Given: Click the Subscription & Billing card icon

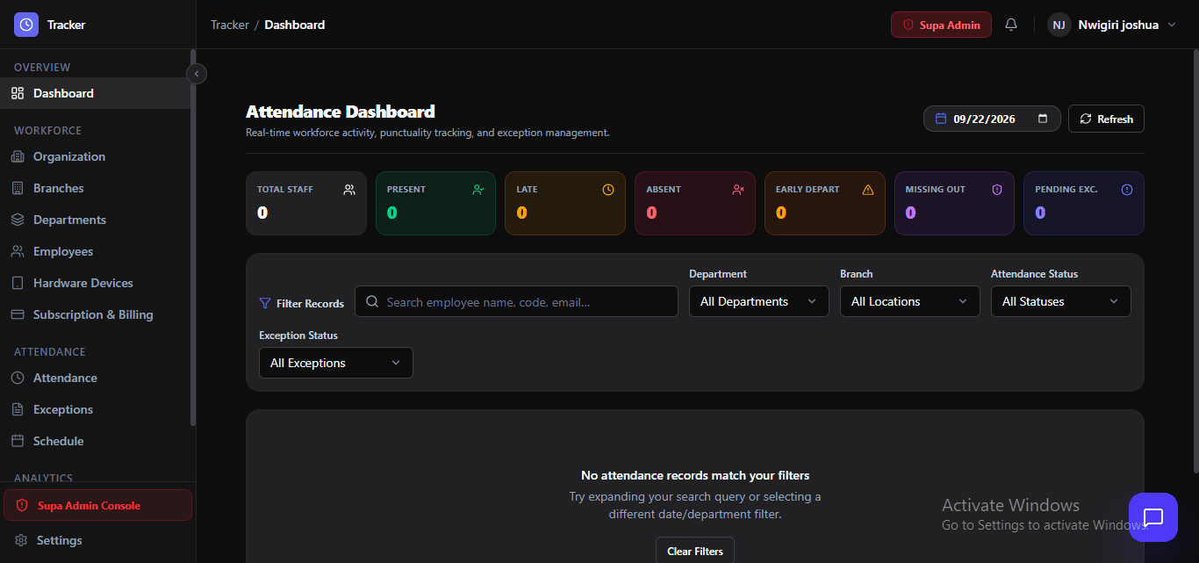Looking at the screenshot, I should click(18, 314).
